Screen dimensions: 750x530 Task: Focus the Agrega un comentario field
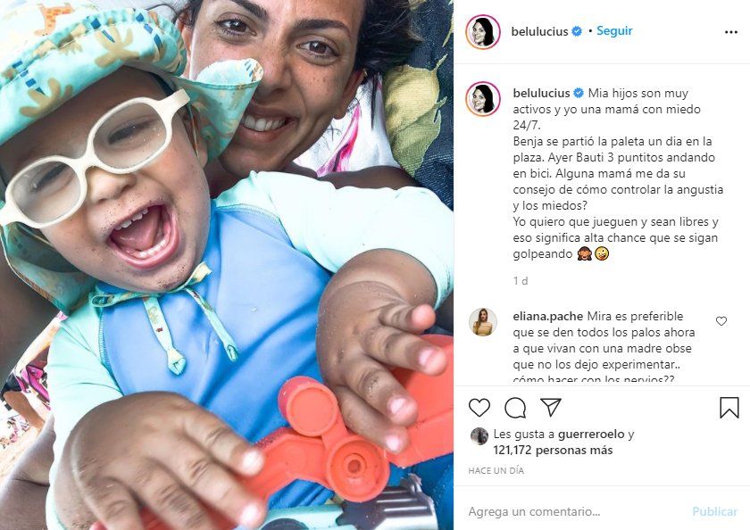click(x=574, y=511)
